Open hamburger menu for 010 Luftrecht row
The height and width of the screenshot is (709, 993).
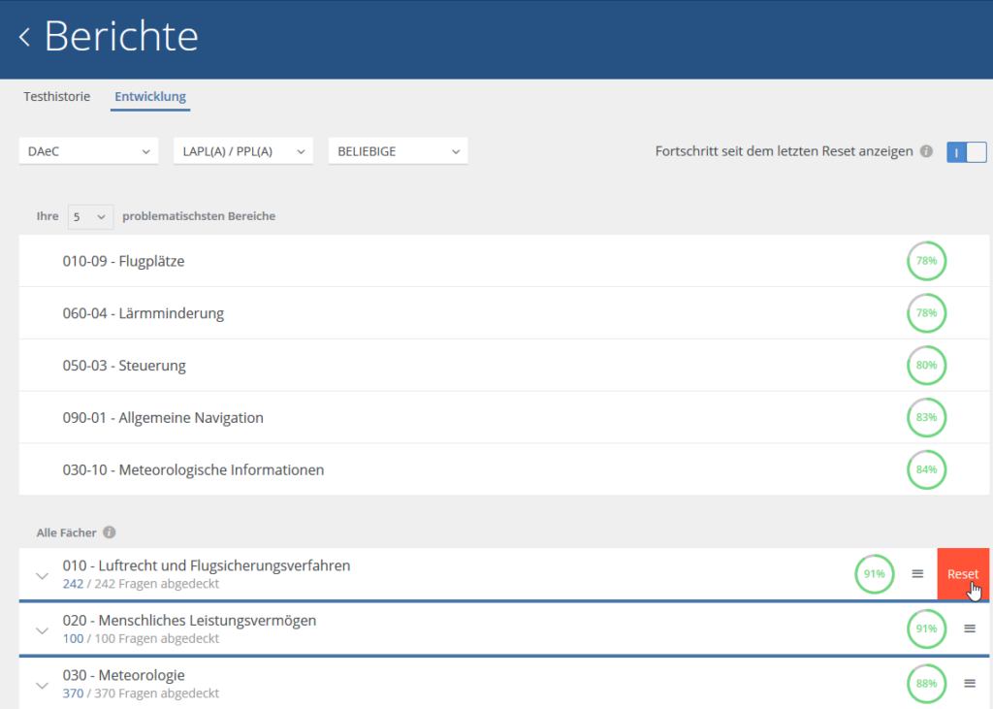coord(917,574)
